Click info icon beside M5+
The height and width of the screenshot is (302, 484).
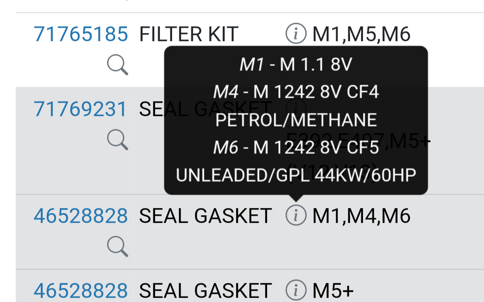pyautogui.click(x=296, y=290)
